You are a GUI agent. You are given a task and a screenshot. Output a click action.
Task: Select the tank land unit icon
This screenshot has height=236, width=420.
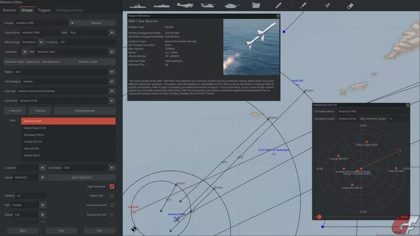pyautogui.click(x=232, y=5)
